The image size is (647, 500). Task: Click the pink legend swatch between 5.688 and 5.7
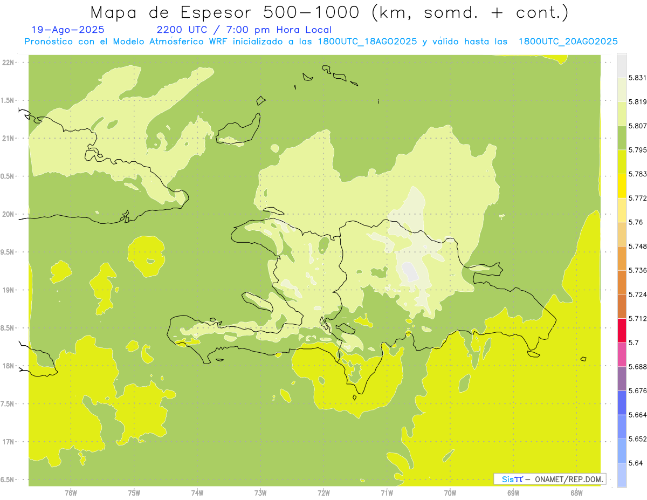click(x=622, y=354)
